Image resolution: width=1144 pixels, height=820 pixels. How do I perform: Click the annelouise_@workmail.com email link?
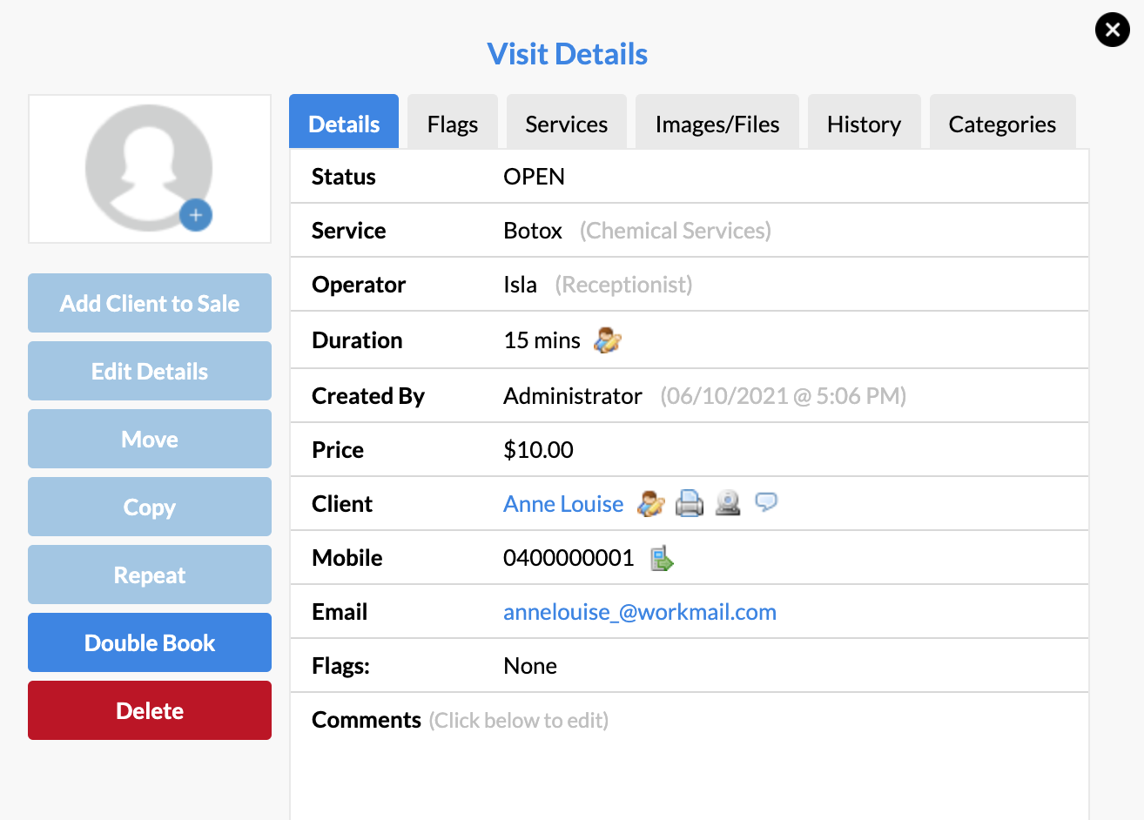[640, 612]
